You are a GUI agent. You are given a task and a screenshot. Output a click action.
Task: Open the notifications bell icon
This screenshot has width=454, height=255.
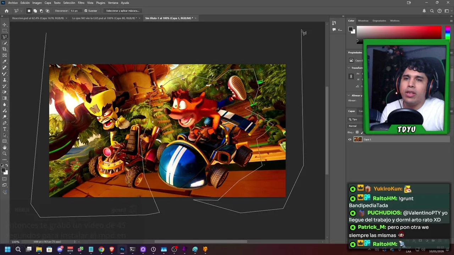click(424, 11)
